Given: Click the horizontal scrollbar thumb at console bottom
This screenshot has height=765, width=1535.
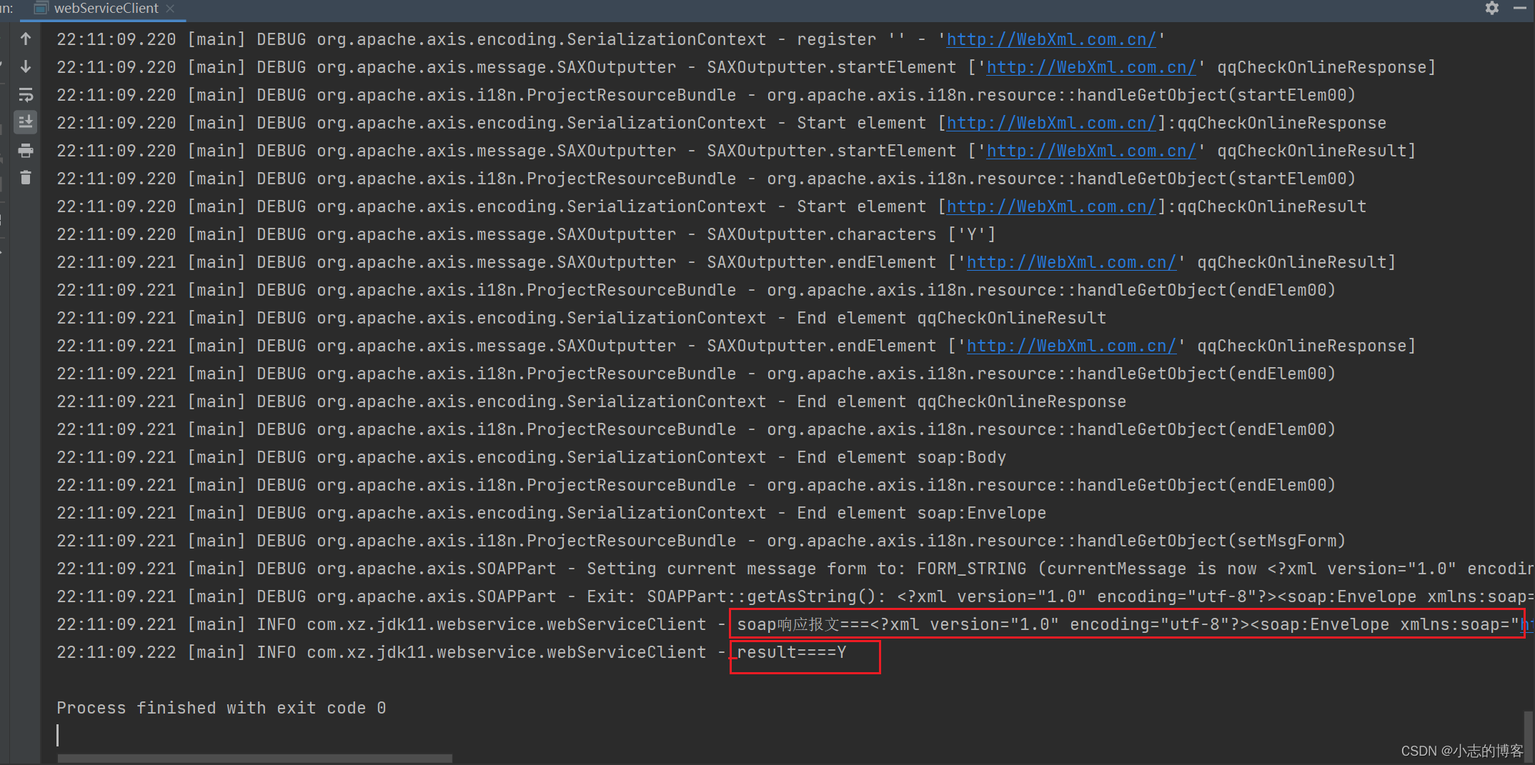Looking at the screenshot, I should (255, 759).
